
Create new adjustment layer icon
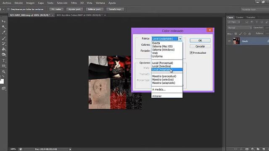[252, 149]
